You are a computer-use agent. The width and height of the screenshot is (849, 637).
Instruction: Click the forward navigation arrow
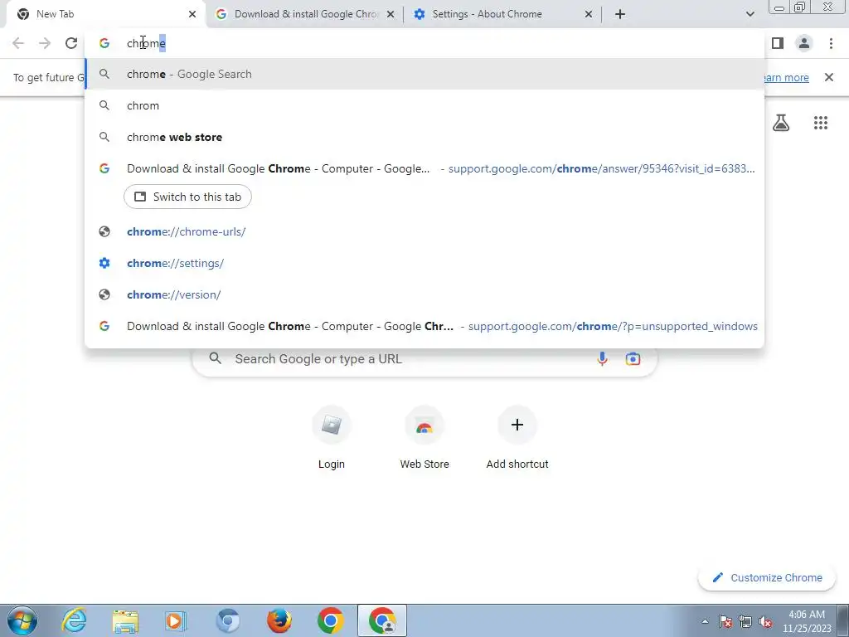pos(45,43)
